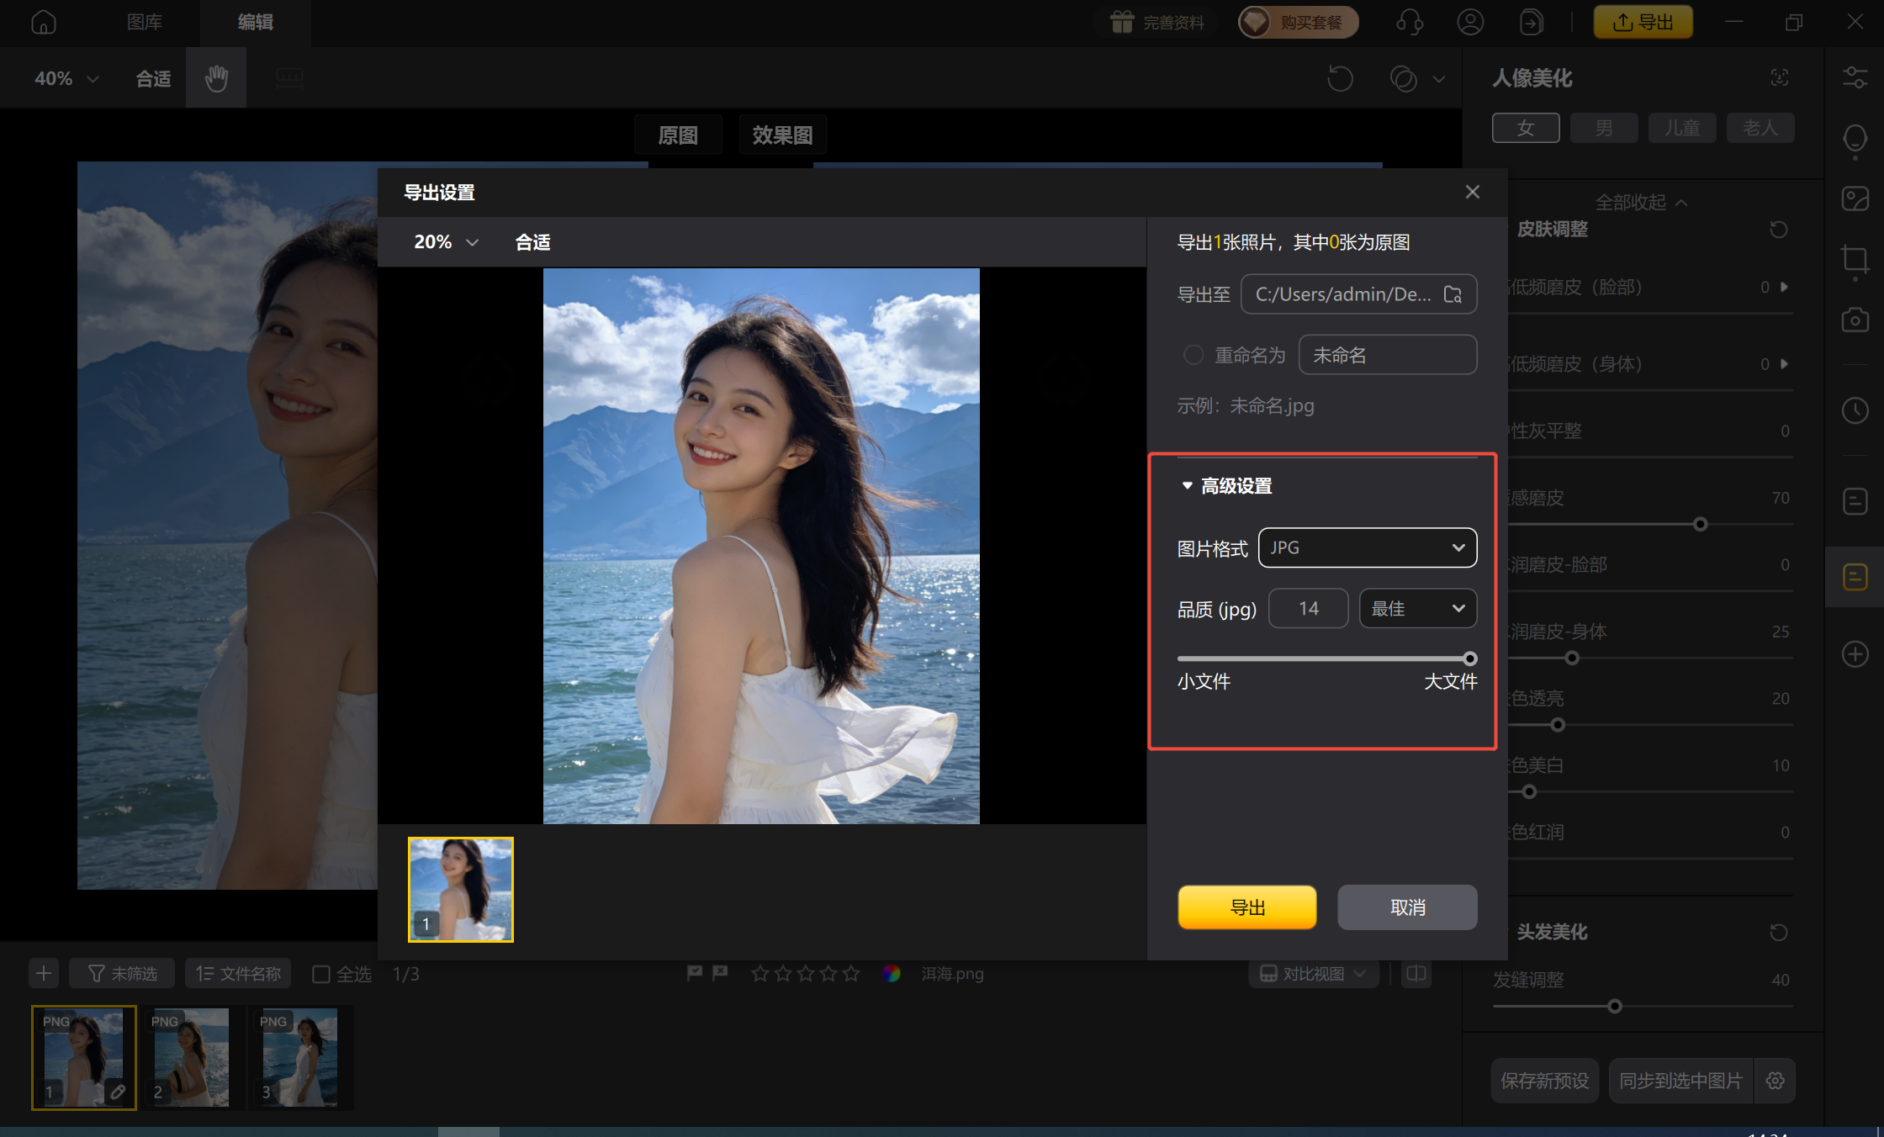The width and height of the screenshot is (1884, 1137).
Task: Click the yellow 导出 button in dialog
Action: pos(1246,907)
